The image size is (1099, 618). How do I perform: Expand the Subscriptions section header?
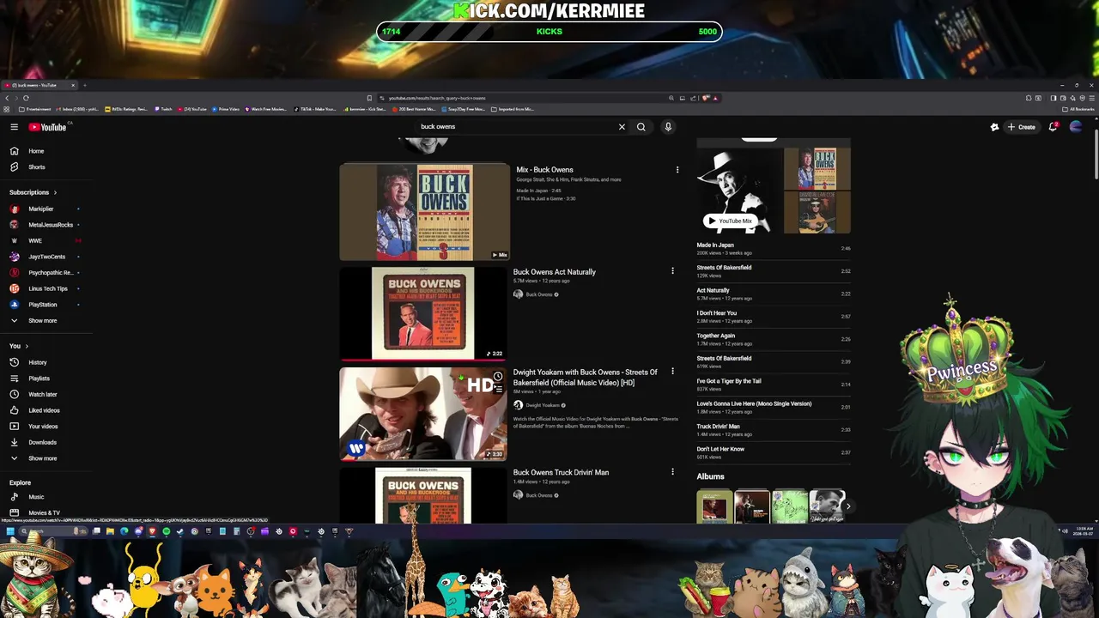coord(33,192)
